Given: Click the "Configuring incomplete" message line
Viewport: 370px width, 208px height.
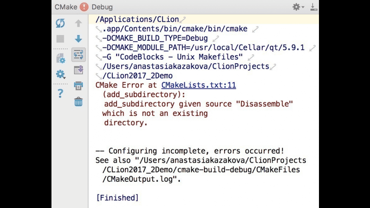Looking at the screenshot, I should 190,151.
